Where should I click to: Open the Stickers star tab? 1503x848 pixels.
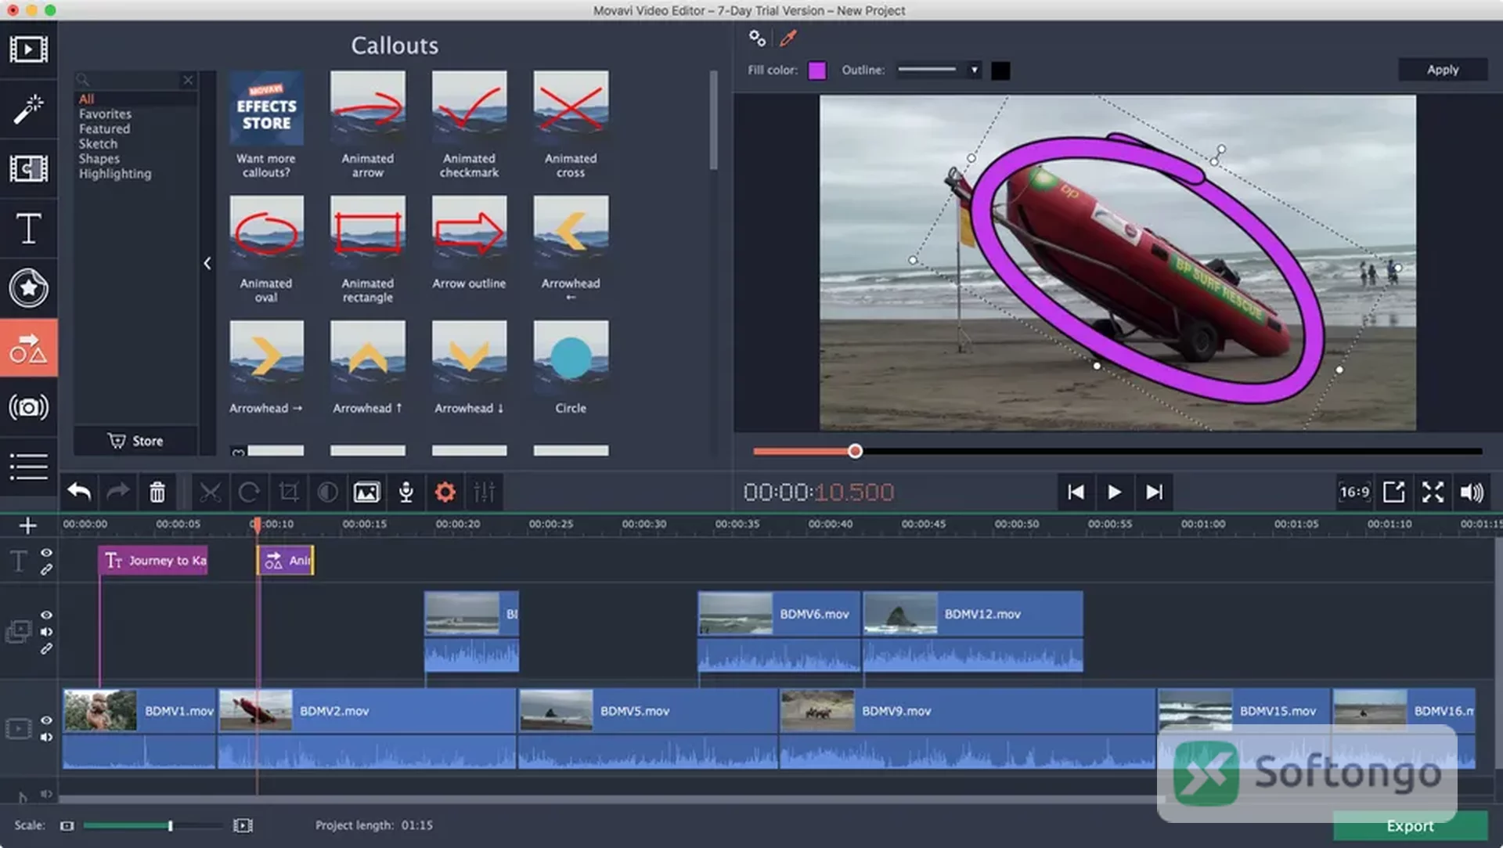28,288
